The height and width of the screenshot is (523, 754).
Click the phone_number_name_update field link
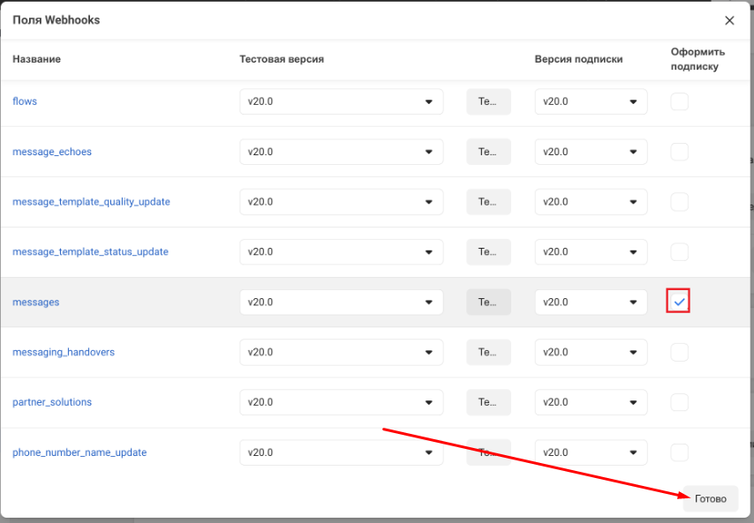pyautogui.click(x=79, y=452)
